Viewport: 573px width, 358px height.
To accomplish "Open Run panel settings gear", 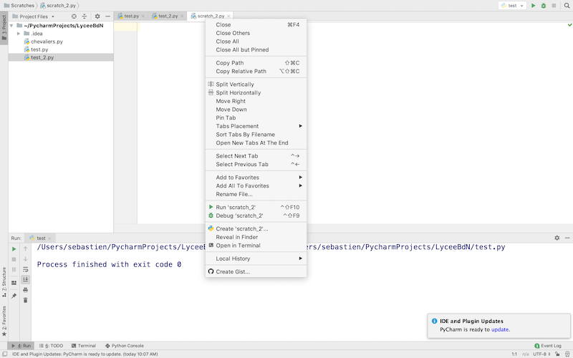I will coord(557,238).
